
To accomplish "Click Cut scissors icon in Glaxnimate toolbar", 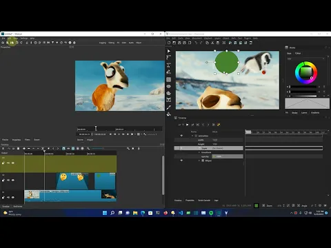I will click(x=212, y=43).
